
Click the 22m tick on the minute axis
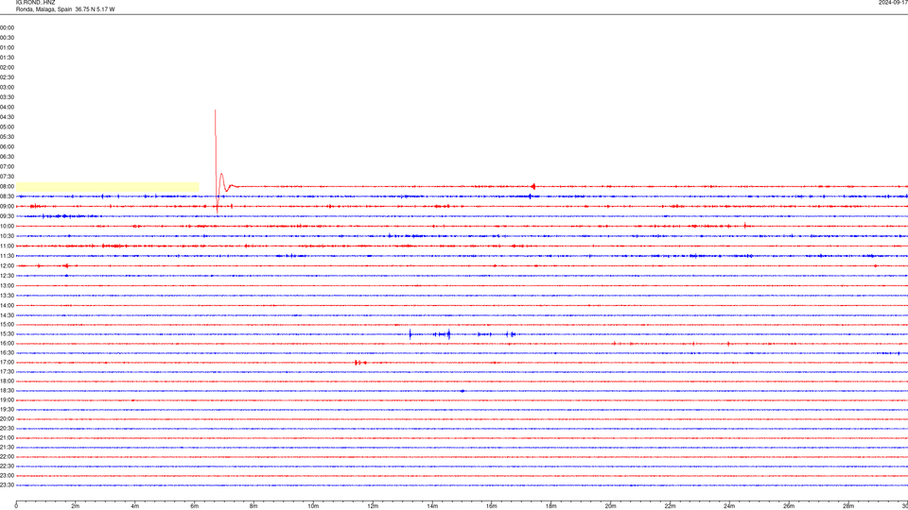coord(670,506)
